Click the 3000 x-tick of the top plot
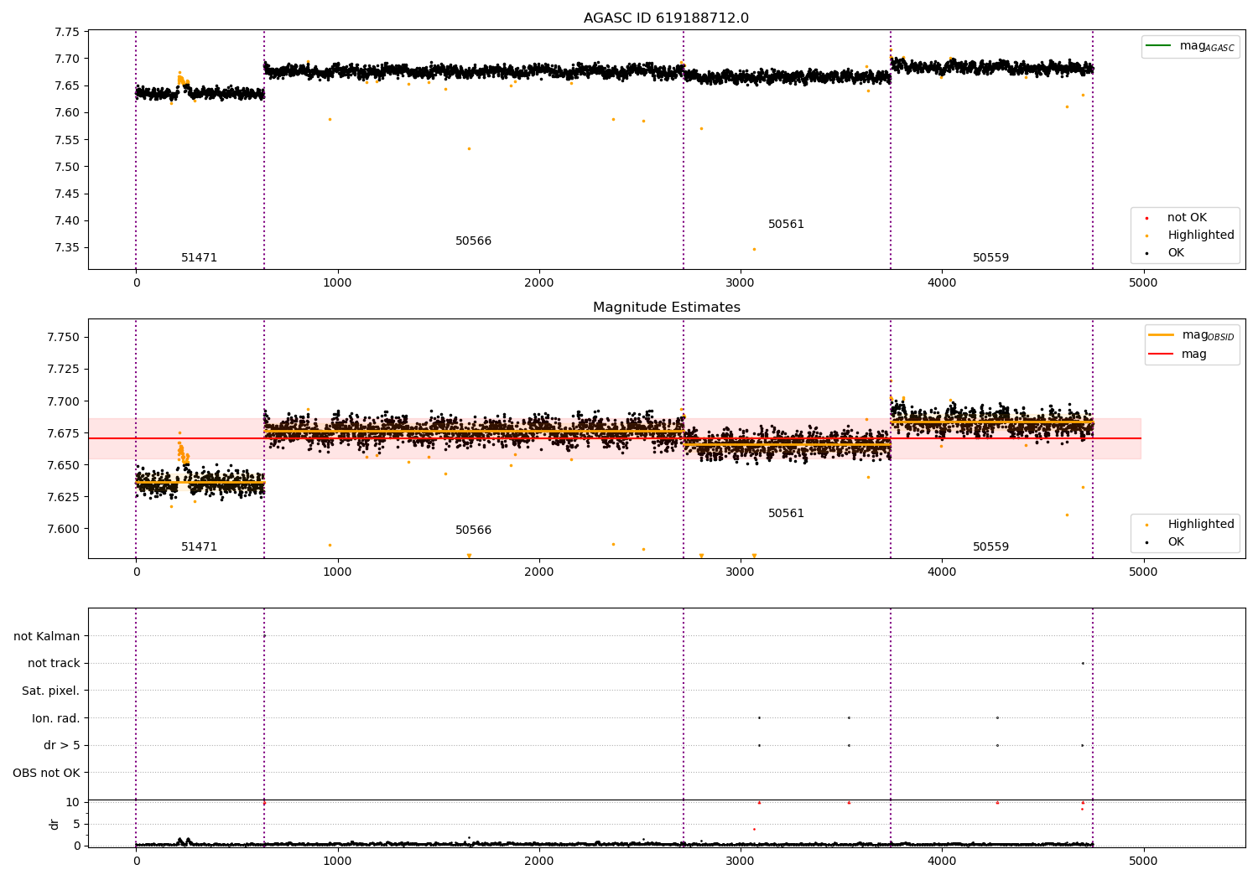 (741, 283)
